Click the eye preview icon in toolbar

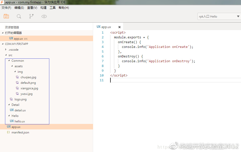click(44, 16)
